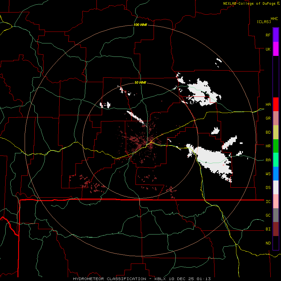Click the HHC product code label

pyautogui.click(x=274, y=19)
